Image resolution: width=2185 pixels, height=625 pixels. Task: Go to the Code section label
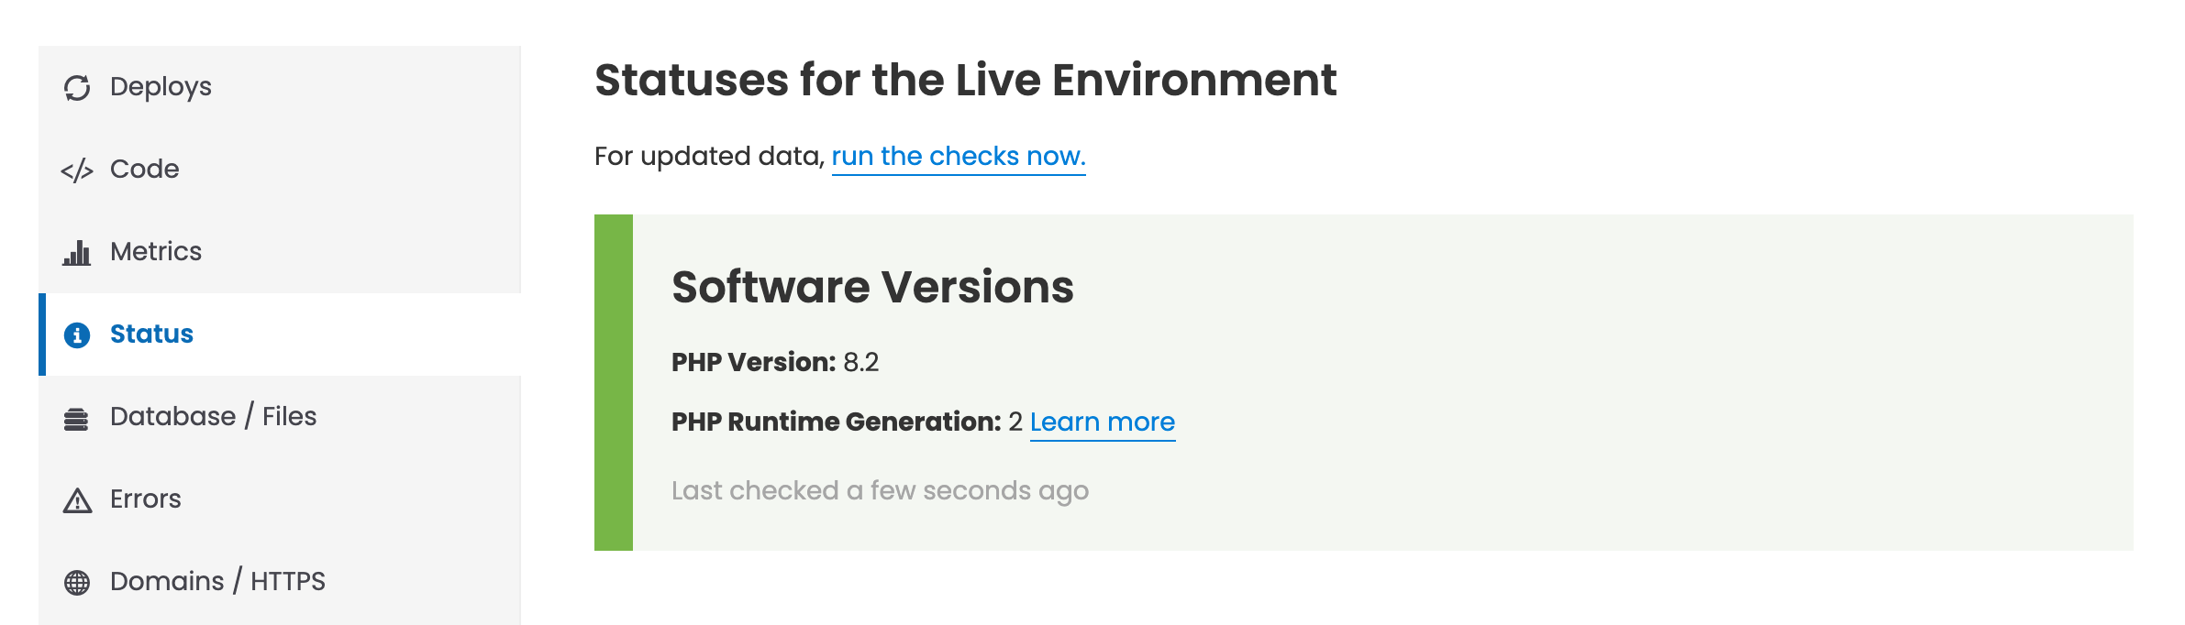[x=144, y=170]
